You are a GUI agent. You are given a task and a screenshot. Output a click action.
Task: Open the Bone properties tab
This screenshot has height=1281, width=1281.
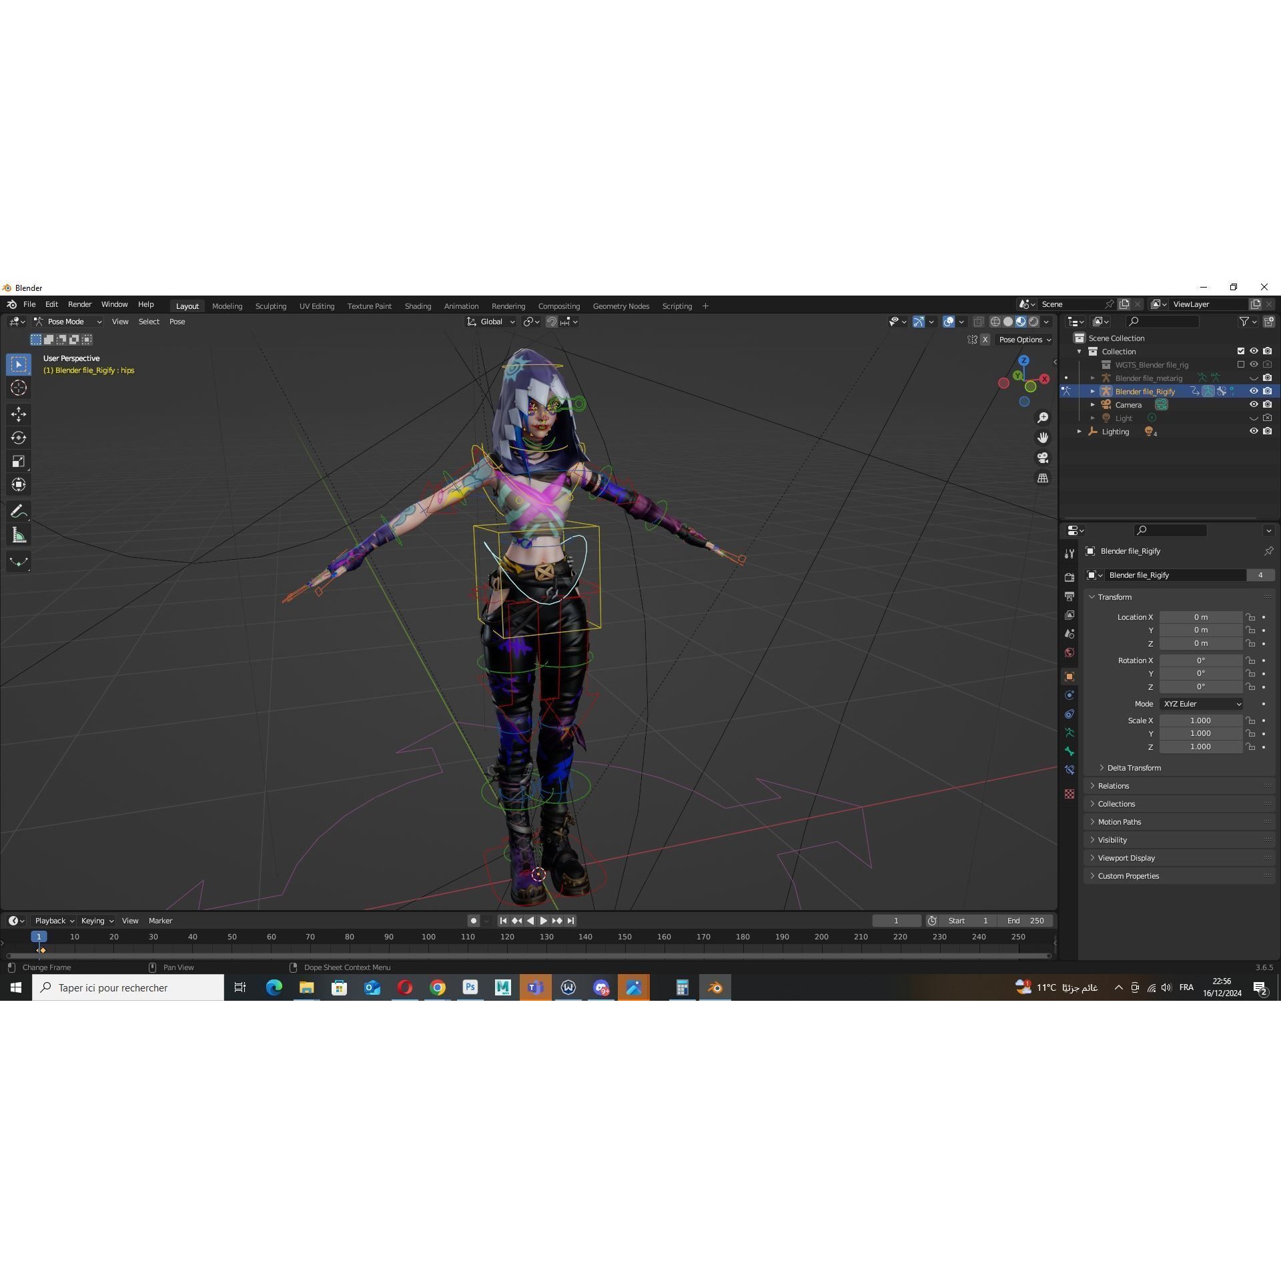1070,751
